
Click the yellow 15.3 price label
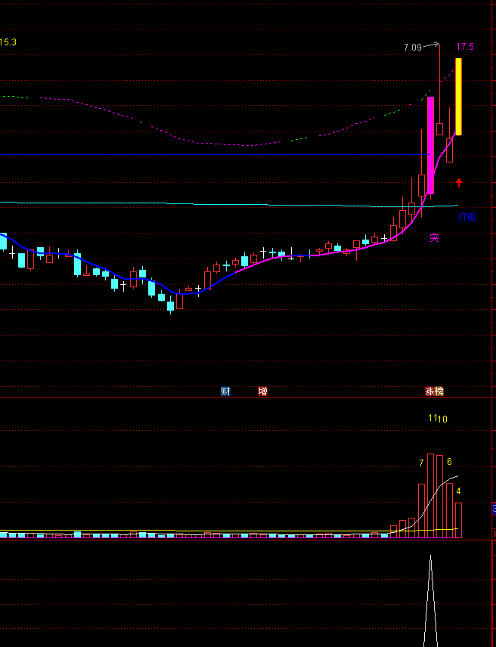[x=8, y=42]
